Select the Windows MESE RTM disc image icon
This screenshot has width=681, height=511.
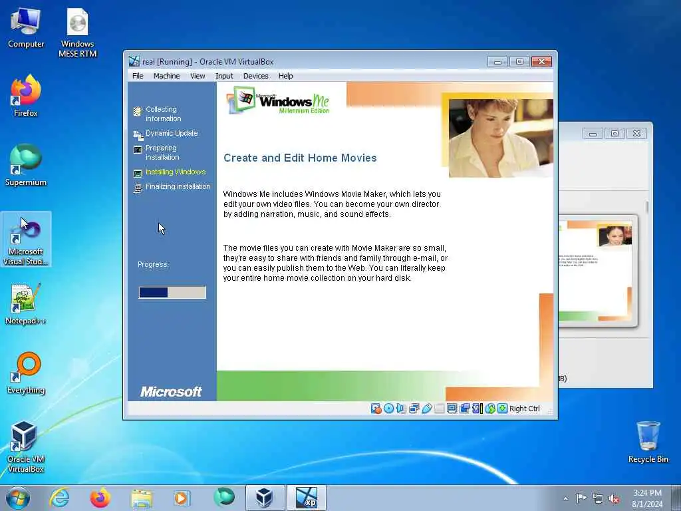(77, 33)
